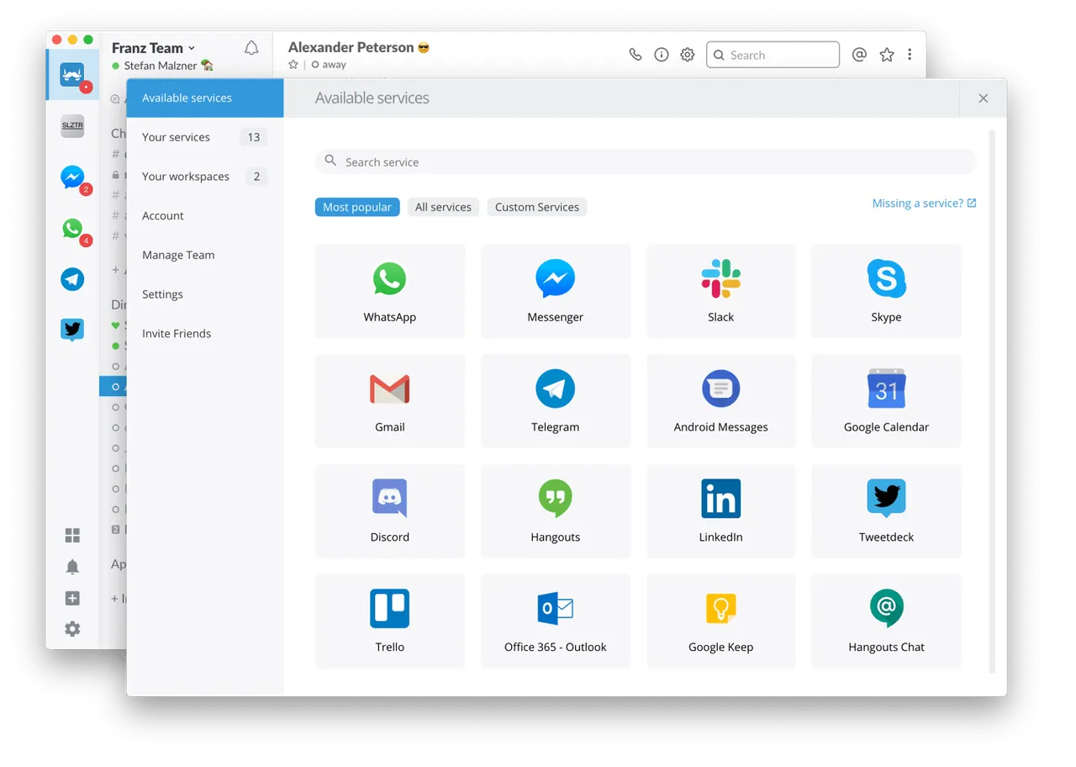1076x767 pixels.
Task: Close the Available services dialog
Action: [983, 98]
